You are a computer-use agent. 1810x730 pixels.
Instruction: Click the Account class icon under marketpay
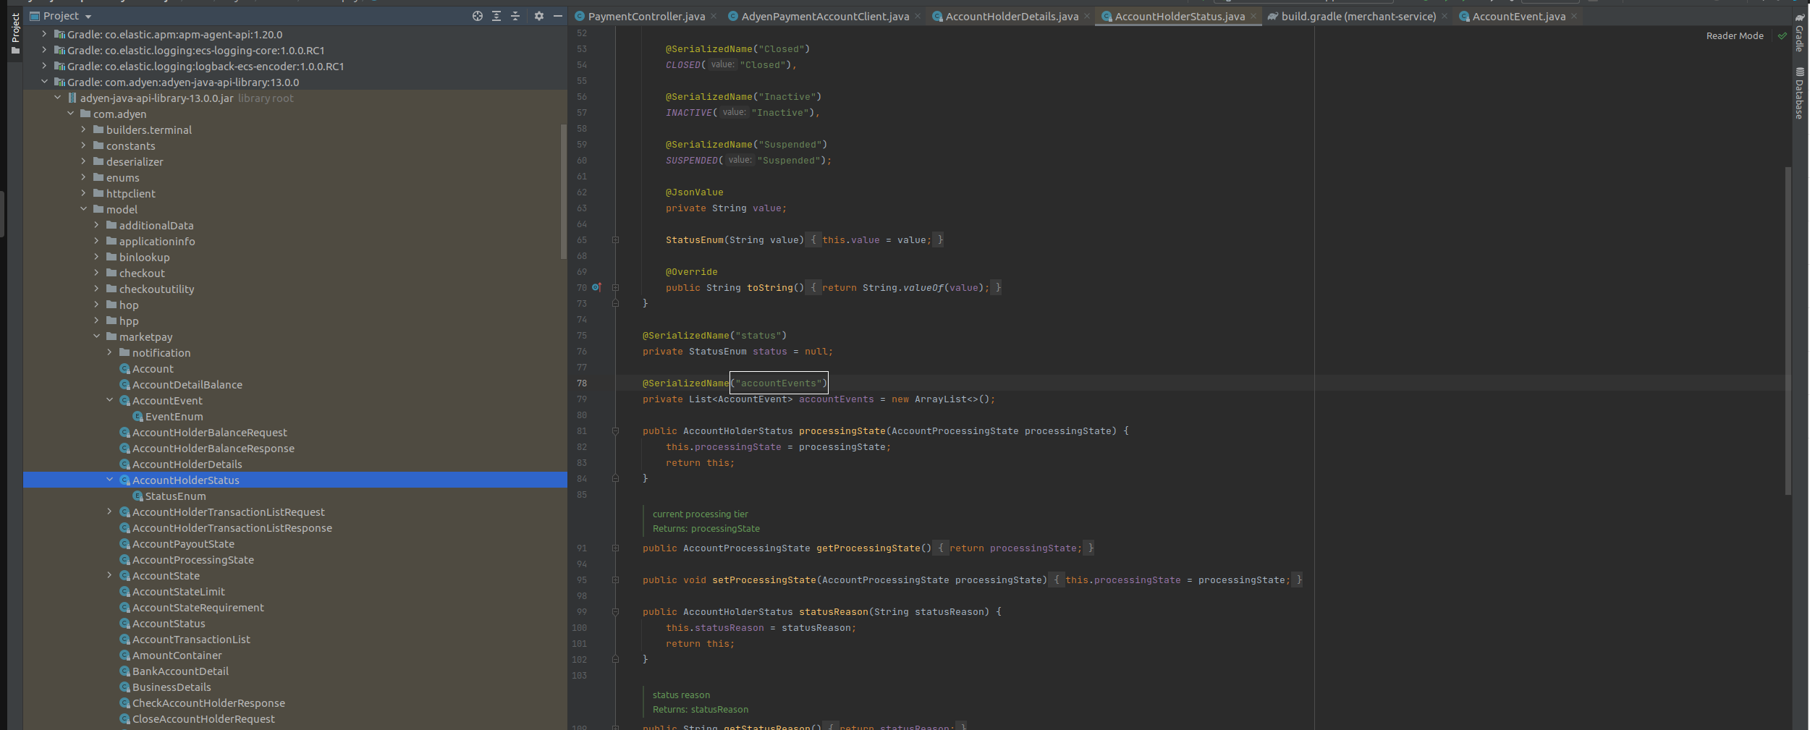(x=124, y=368)
